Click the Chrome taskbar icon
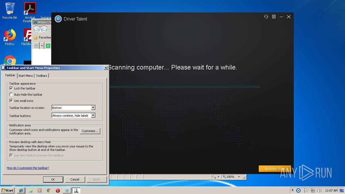Viewport: 345px width, 194px height. (x=49, y=190)
